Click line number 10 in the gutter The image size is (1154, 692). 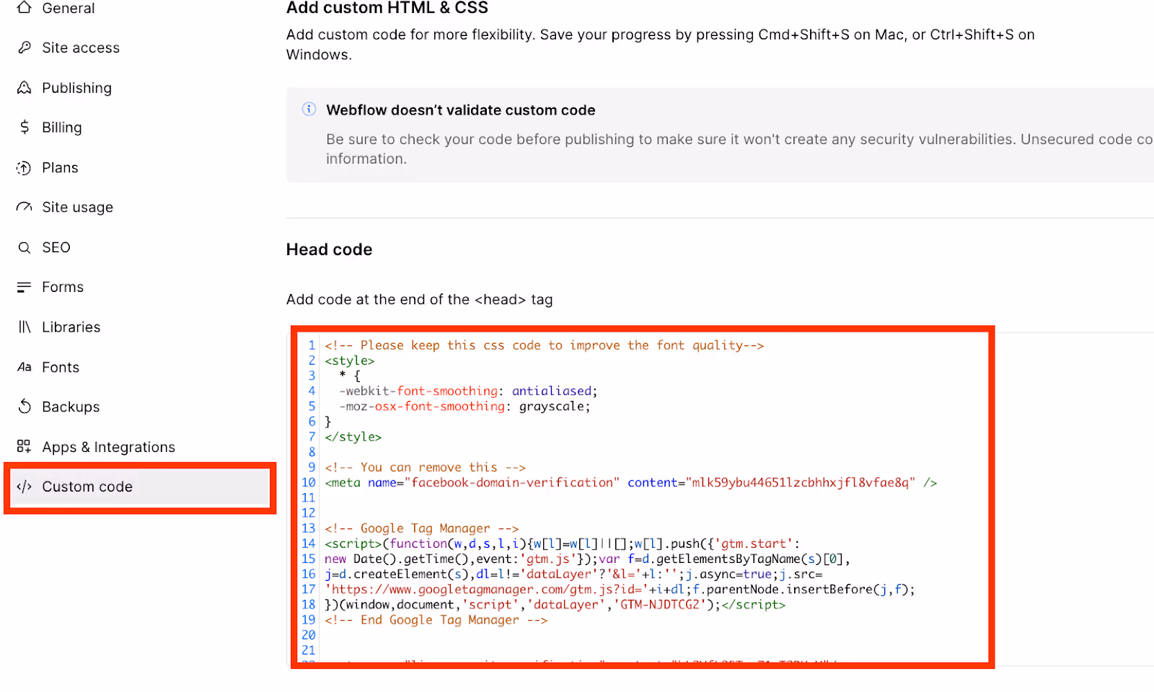(x=309, y=483)
